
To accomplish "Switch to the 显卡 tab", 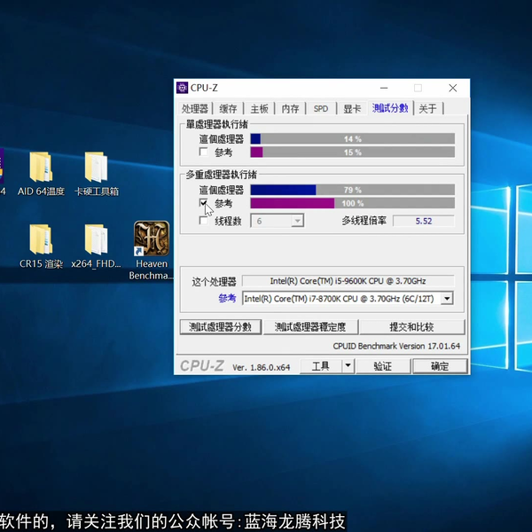I will point(352,108).
